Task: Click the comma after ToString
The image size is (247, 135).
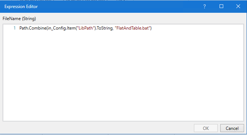Action: pos(113,29)
